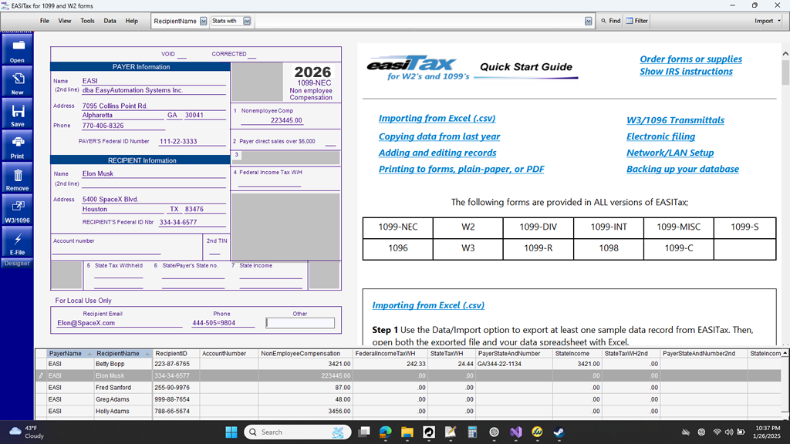Screen dimensions: 790x444
Task: Sort by NonEmployeeCompensation column header
Action: (x=305, y=353)
